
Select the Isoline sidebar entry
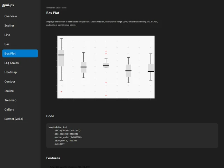pos(20,91)
